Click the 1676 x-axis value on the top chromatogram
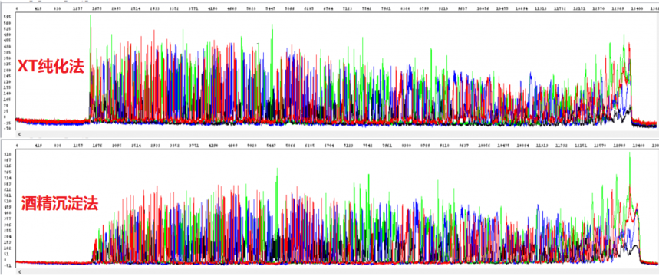659x276 pixels. pos(97,8)
